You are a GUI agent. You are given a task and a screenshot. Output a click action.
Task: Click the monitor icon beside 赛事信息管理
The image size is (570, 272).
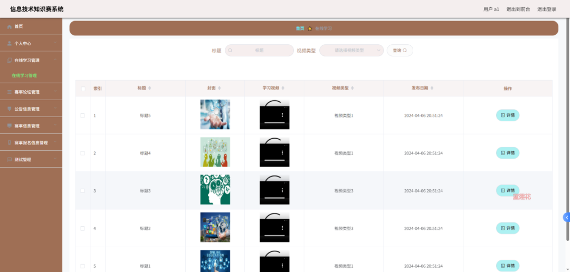(x=9, y=125)
